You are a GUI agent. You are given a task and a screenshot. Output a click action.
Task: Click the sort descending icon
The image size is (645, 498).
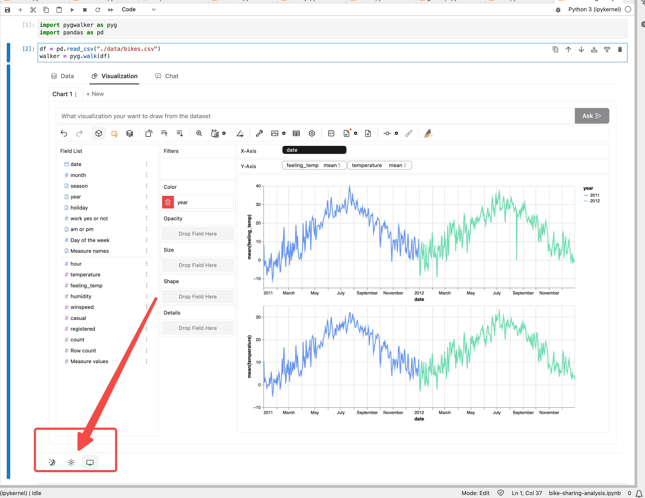[180, 133]
